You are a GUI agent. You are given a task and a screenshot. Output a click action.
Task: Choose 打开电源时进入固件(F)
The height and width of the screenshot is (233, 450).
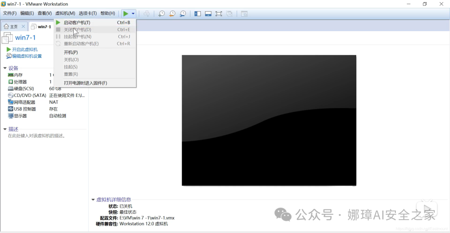pos(95,83)
